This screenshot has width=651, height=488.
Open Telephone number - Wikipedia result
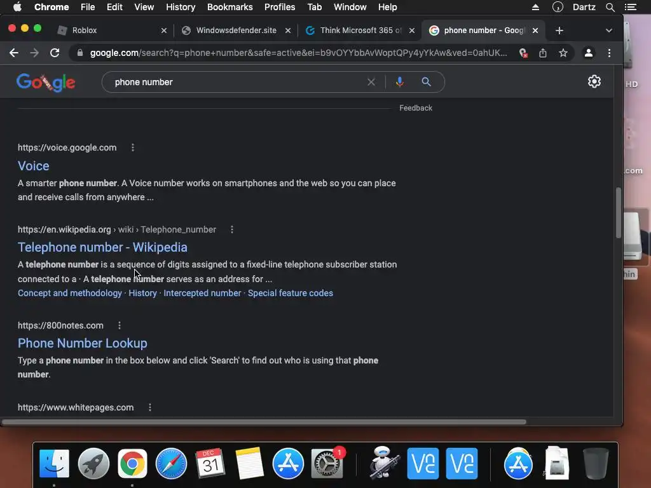(102, 247)
